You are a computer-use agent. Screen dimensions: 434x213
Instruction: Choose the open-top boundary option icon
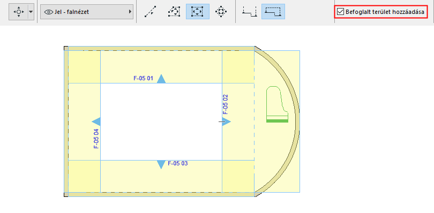tap(249, 12)
